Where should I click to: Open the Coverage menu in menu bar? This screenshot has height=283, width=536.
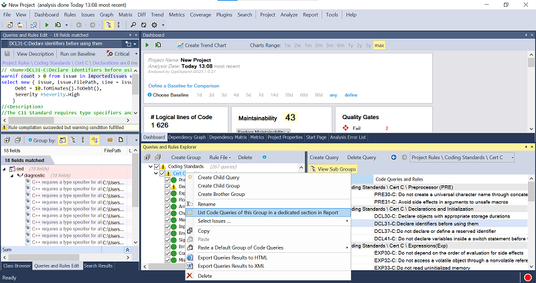tap(200, 15)
